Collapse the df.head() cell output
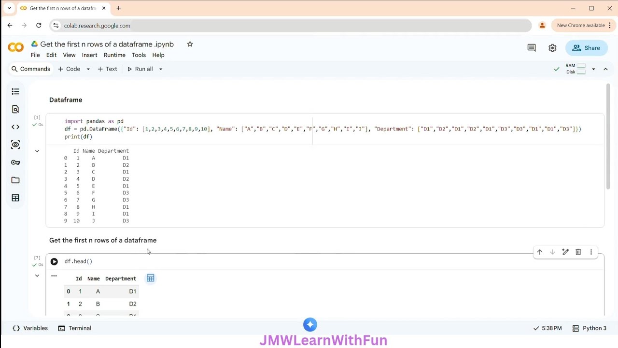Screen dimensions: 618x348 pos(37,275)
